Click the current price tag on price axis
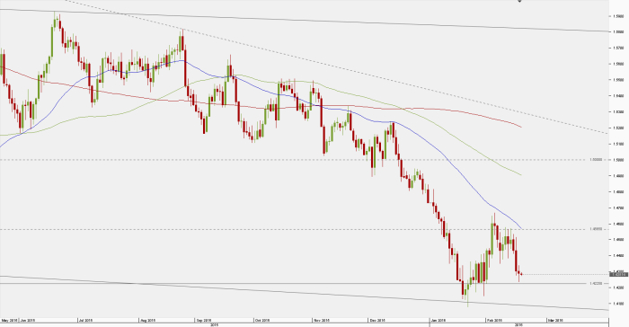 point(618,274)
